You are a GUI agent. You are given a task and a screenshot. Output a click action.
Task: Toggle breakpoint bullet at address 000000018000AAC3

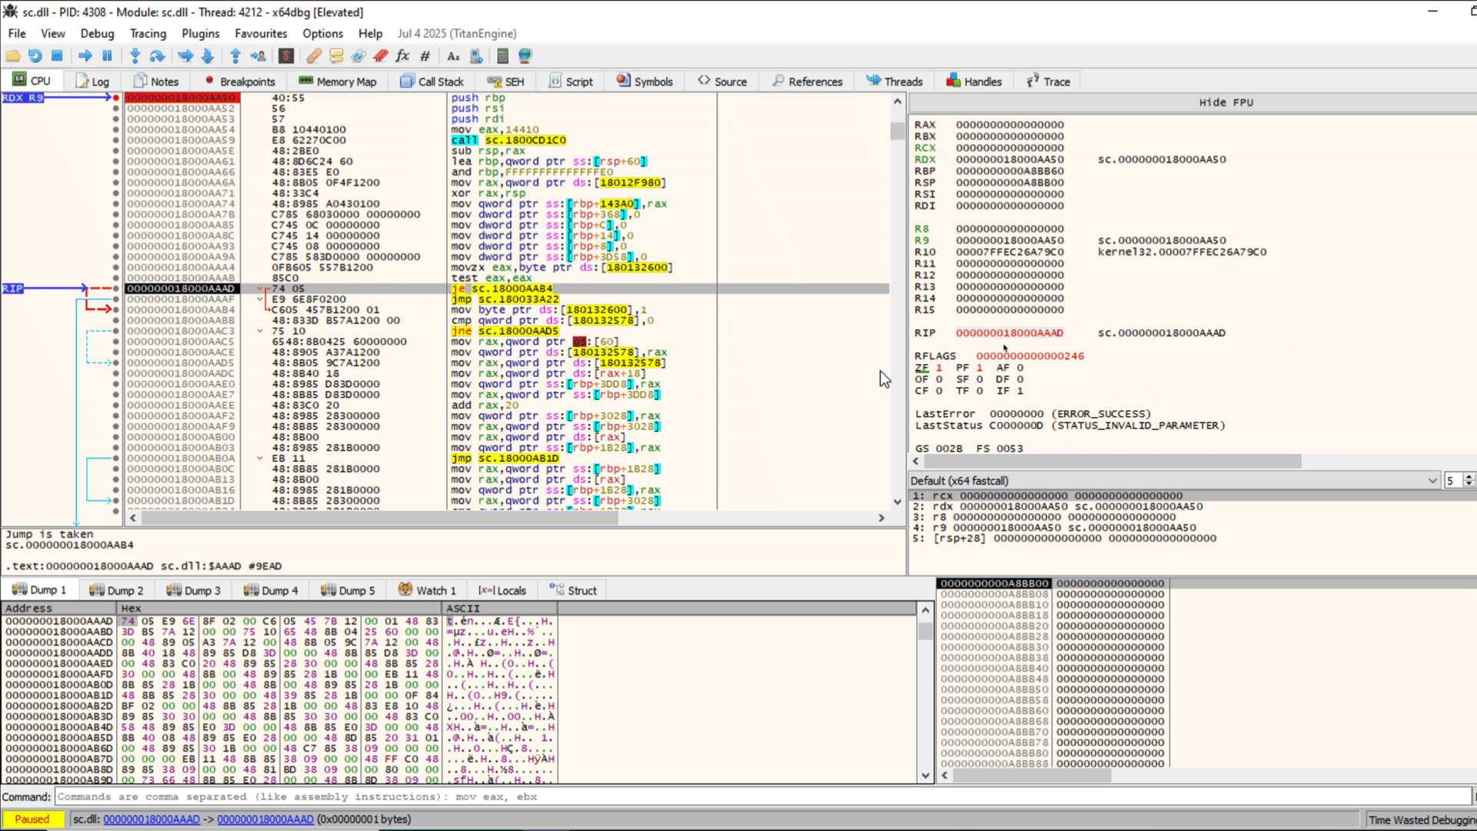[x=116, y=331]
